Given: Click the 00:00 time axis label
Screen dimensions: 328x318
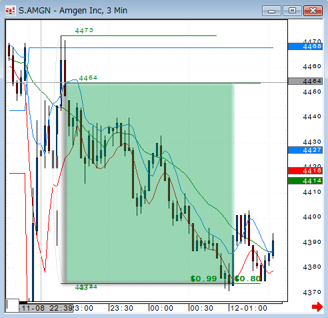Looking at the screenshot, I should [x=161, y=308].
